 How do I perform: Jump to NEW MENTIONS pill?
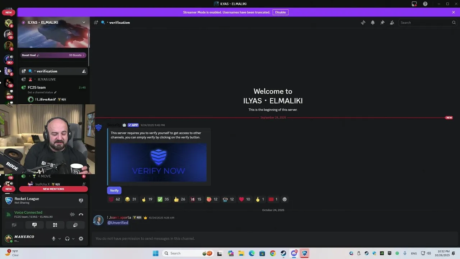pyautogui.click(x=54, y=189)
